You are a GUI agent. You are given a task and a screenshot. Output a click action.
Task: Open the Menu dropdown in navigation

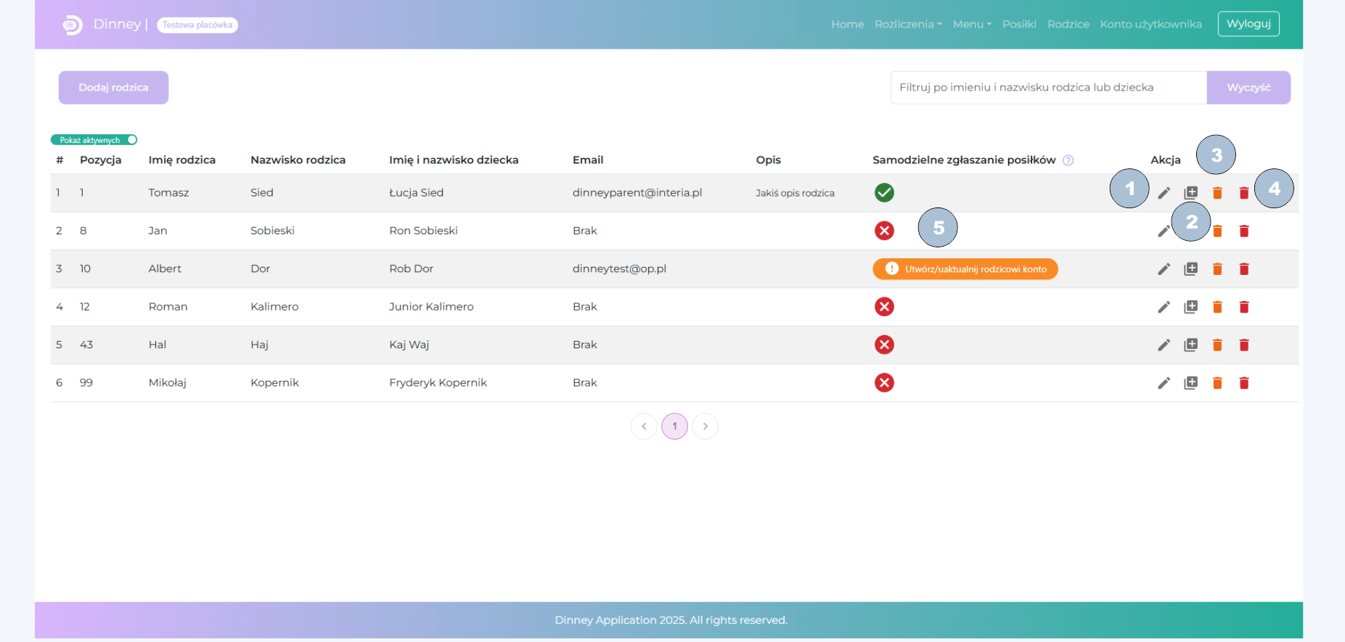click(x=971, y=24)
